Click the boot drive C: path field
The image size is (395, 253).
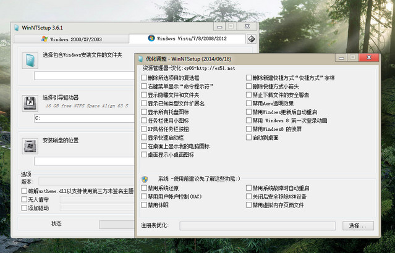[83, 117]
